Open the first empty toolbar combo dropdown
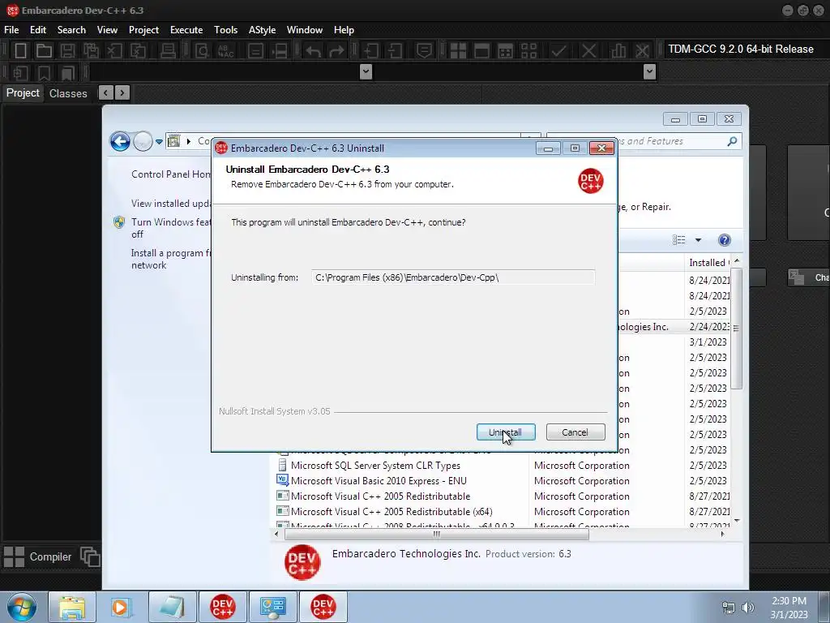The width and height of the screenshot is (830, 623). 366,71
